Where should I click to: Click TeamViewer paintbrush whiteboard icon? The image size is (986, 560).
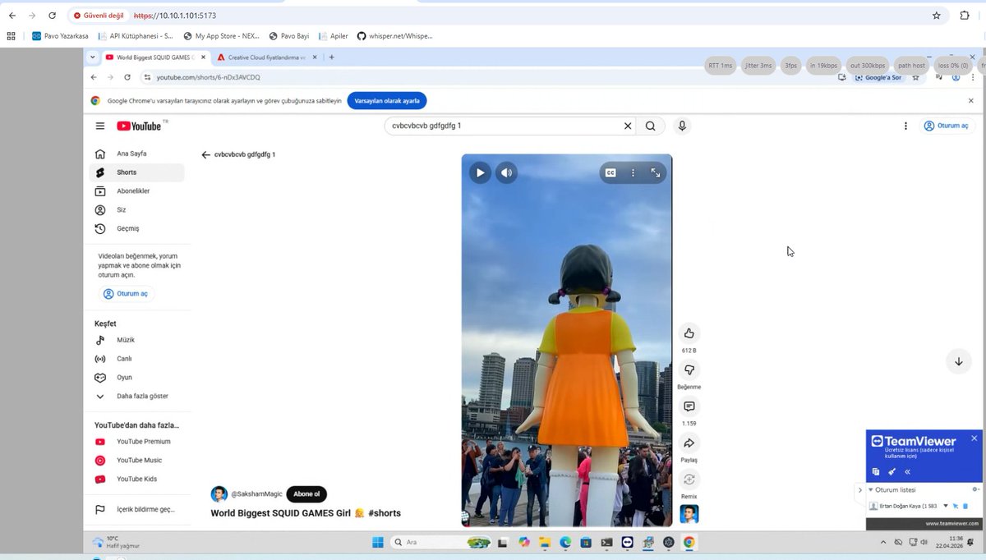coord(892,471)
